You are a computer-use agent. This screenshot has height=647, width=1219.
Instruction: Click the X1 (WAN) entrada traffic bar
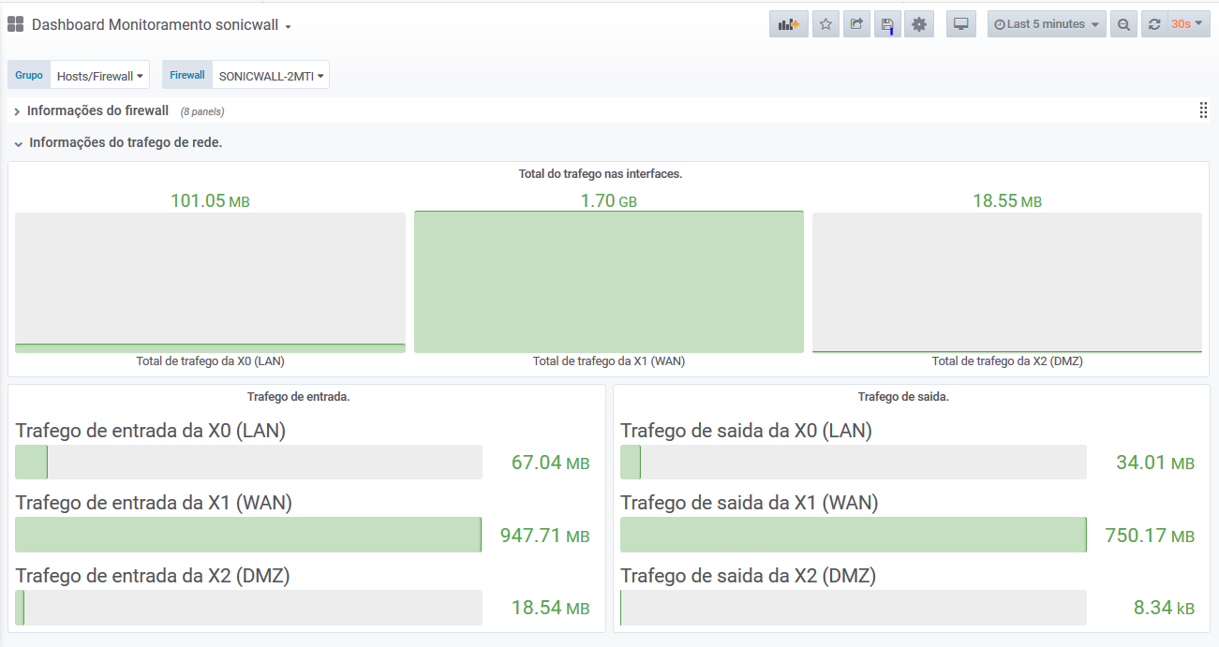pyautogui.click(x=248, y=535)
